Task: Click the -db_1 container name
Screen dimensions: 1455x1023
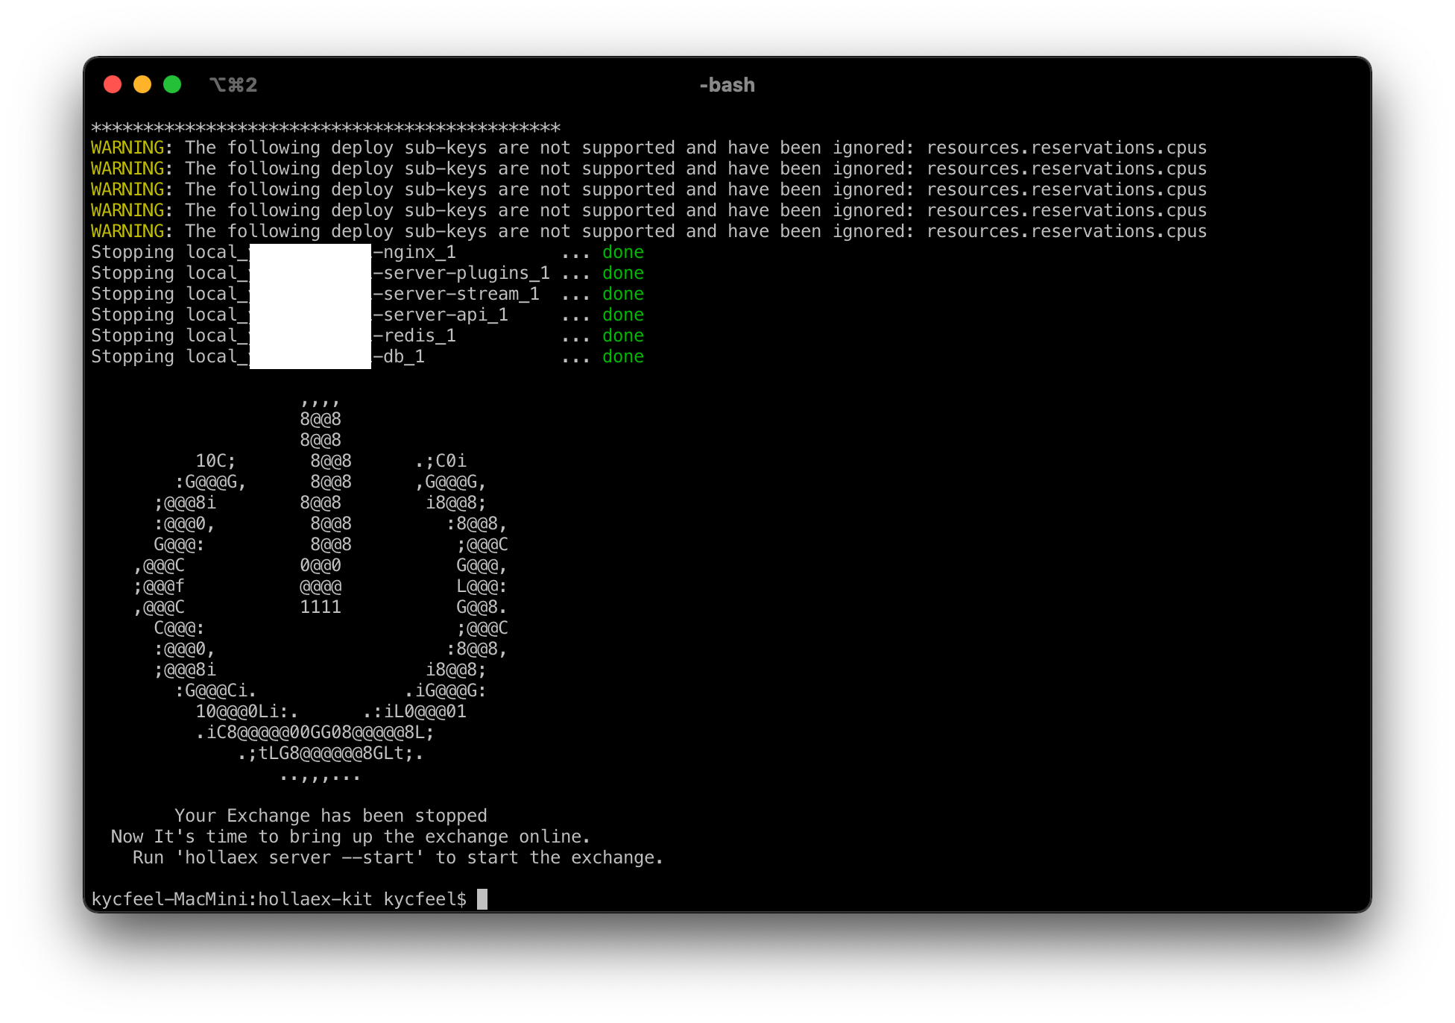Action: tap(399, 357)
